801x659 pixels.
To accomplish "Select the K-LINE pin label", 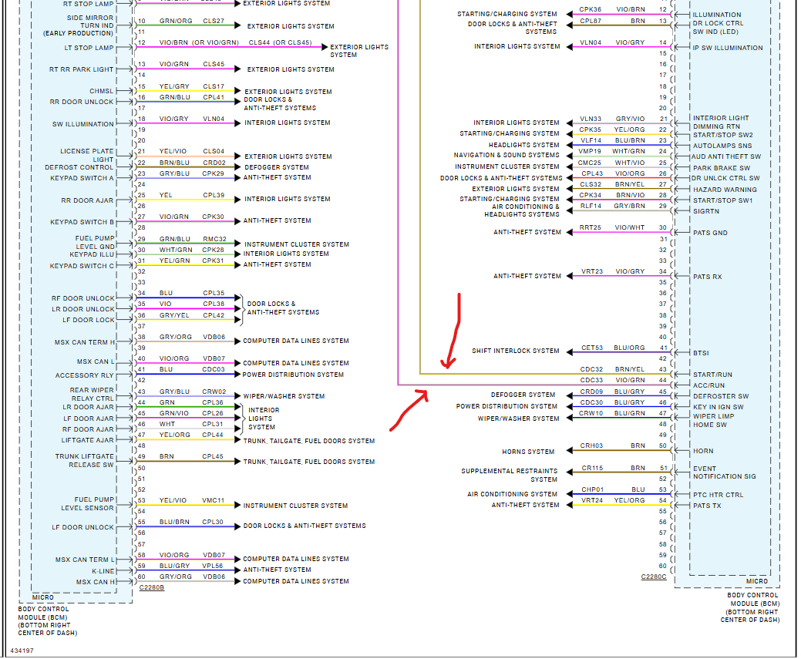I will (x=103, y=571).
